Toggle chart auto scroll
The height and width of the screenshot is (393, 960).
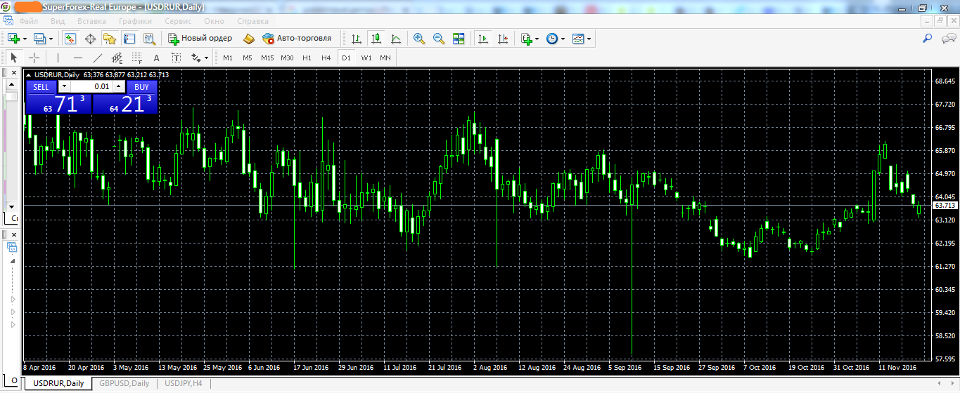[482, 39]
